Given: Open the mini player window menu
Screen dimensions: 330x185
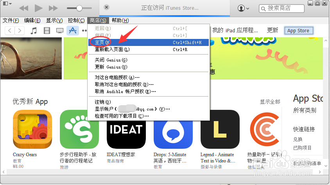Looking at the screenshot, I should pyautogui.click(x=7, y=4).
